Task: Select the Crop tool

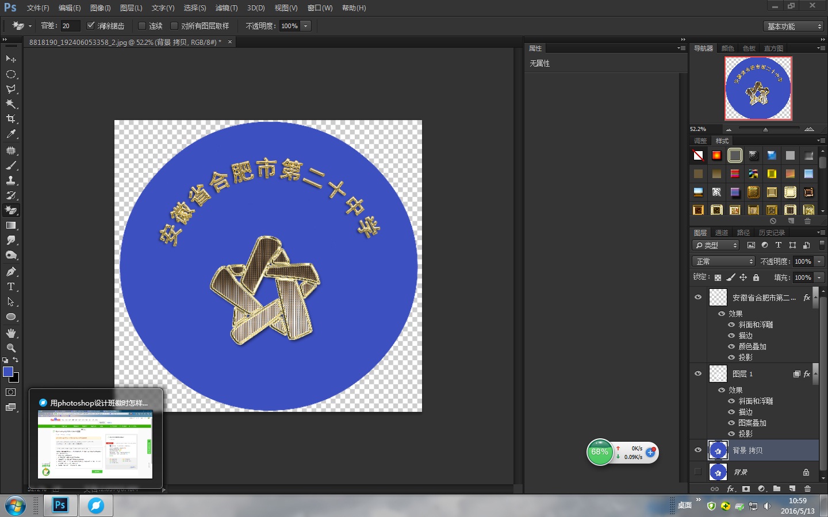Action: coord(11,119)
